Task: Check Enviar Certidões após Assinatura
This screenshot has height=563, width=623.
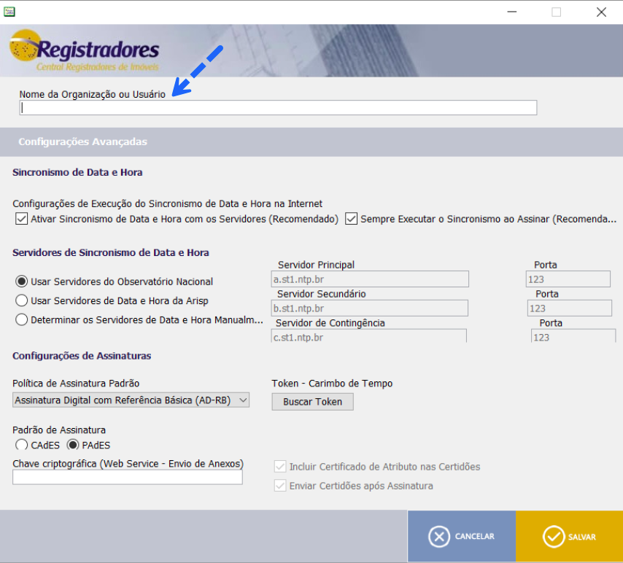Action: point(280,486)
